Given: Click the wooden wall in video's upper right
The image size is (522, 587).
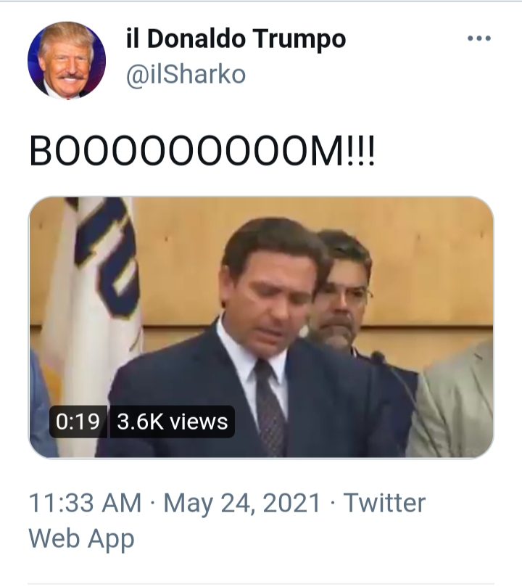Looking at the screenshot, I should [x=435, y=247].
